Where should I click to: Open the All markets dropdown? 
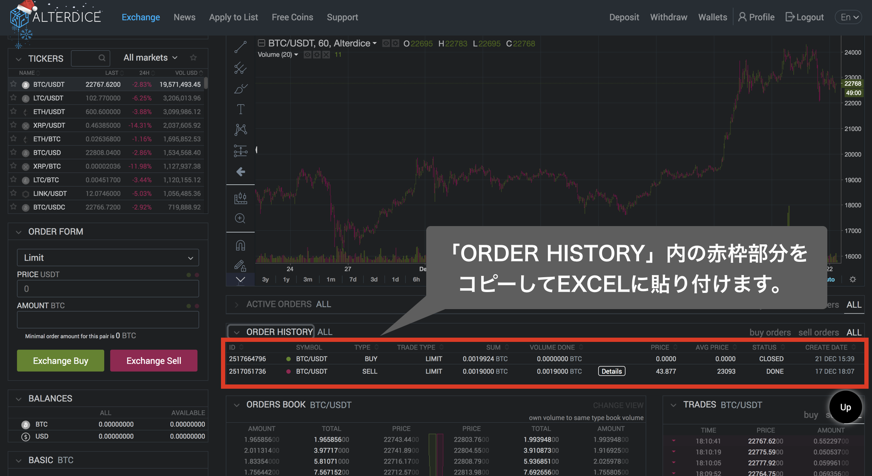click(x=150, y=57)
